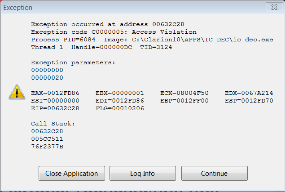The image size is (285, 192).
Task: Click the ECX=08004F50 register value
Action: pos(185,93)
